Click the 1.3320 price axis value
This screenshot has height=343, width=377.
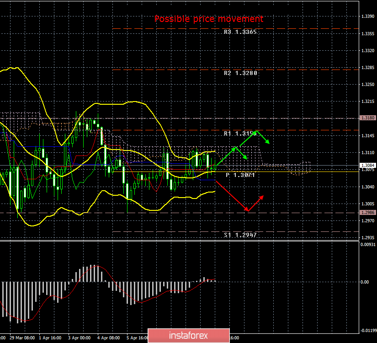368,51
